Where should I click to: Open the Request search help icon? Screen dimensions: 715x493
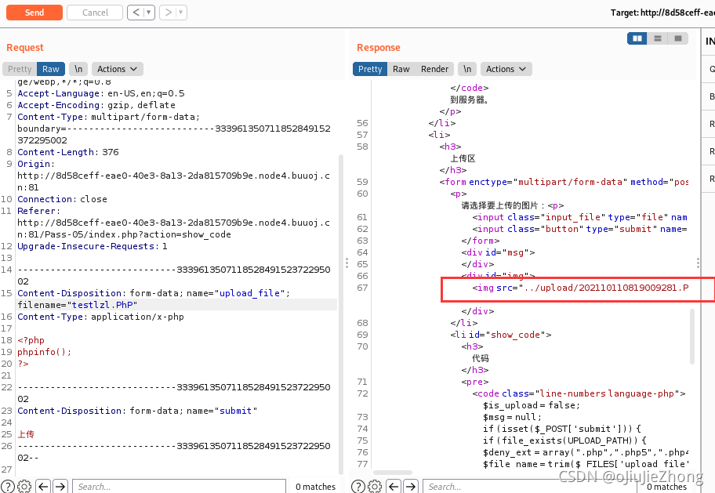click(7, 487)
